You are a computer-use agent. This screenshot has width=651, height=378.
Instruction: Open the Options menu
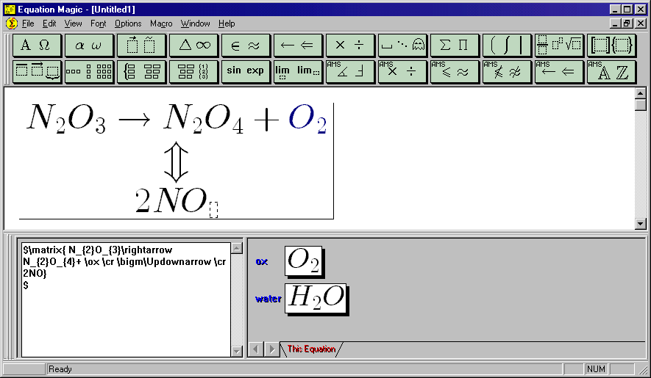(x=128, y=23)
